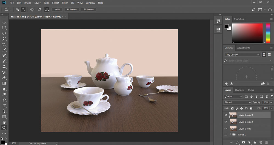Select the Type tool

point(4,106)
